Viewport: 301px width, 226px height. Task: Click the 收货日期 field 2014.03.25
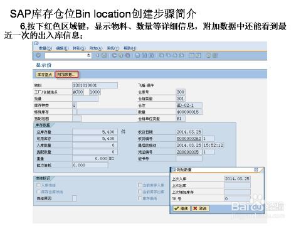click(189, 132)
